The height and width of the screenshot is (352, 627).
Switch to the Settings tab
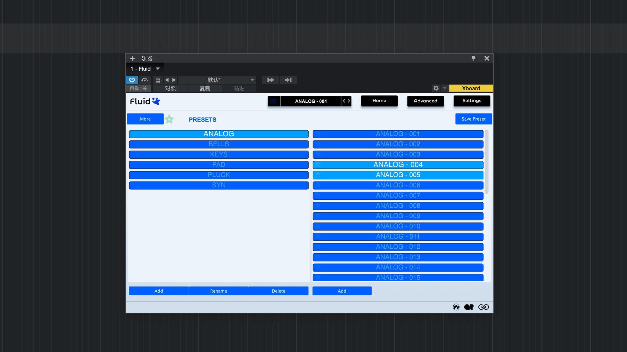click(x=472, y=101)
